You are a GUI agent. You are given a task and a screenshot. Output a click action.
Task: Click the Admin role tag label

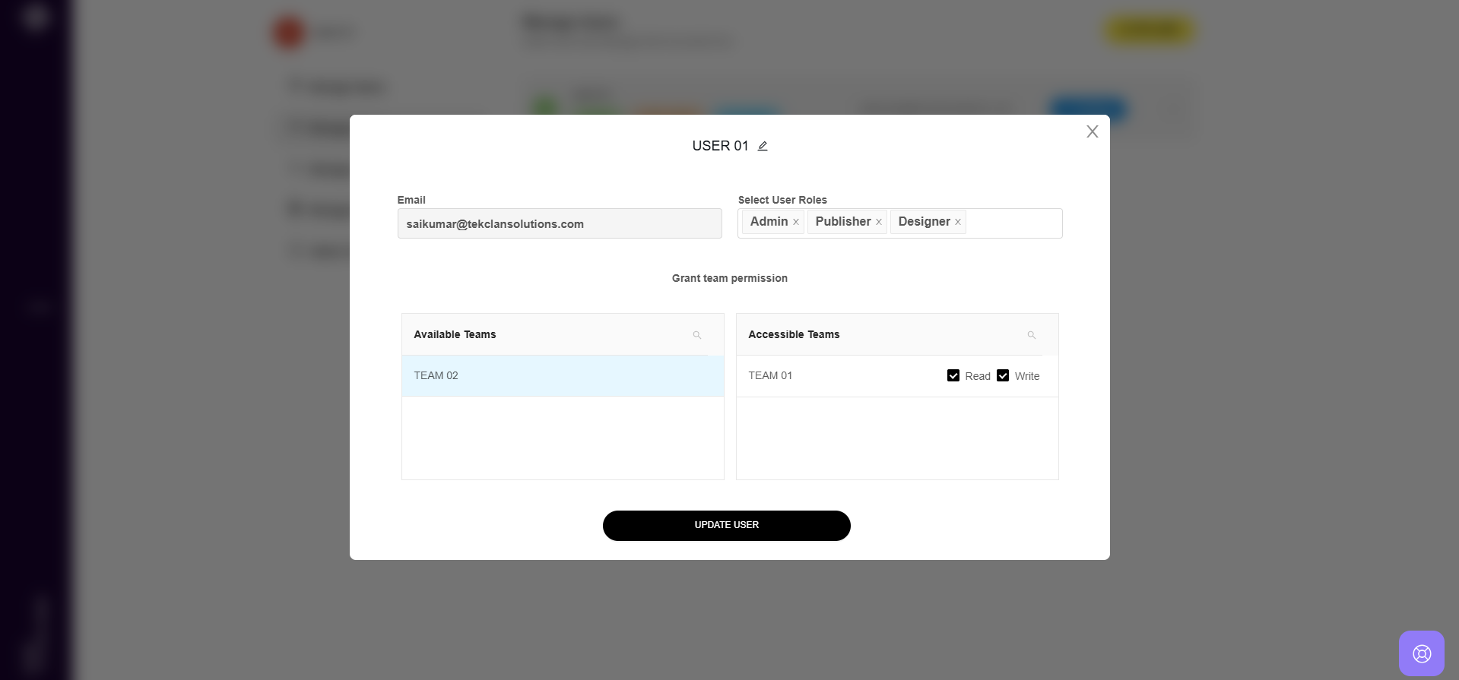click(769, 221)
